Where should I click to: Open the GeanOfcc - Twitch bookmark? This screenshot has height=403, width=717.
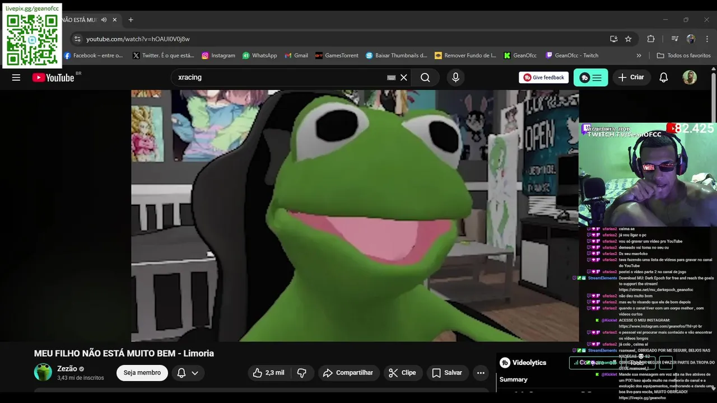click(572, 55)
